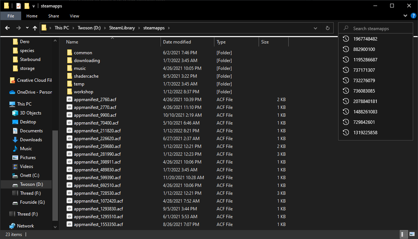Switch to large thumbnails view
This screenshot has width=418, height=239.
(x=412, y=235)
